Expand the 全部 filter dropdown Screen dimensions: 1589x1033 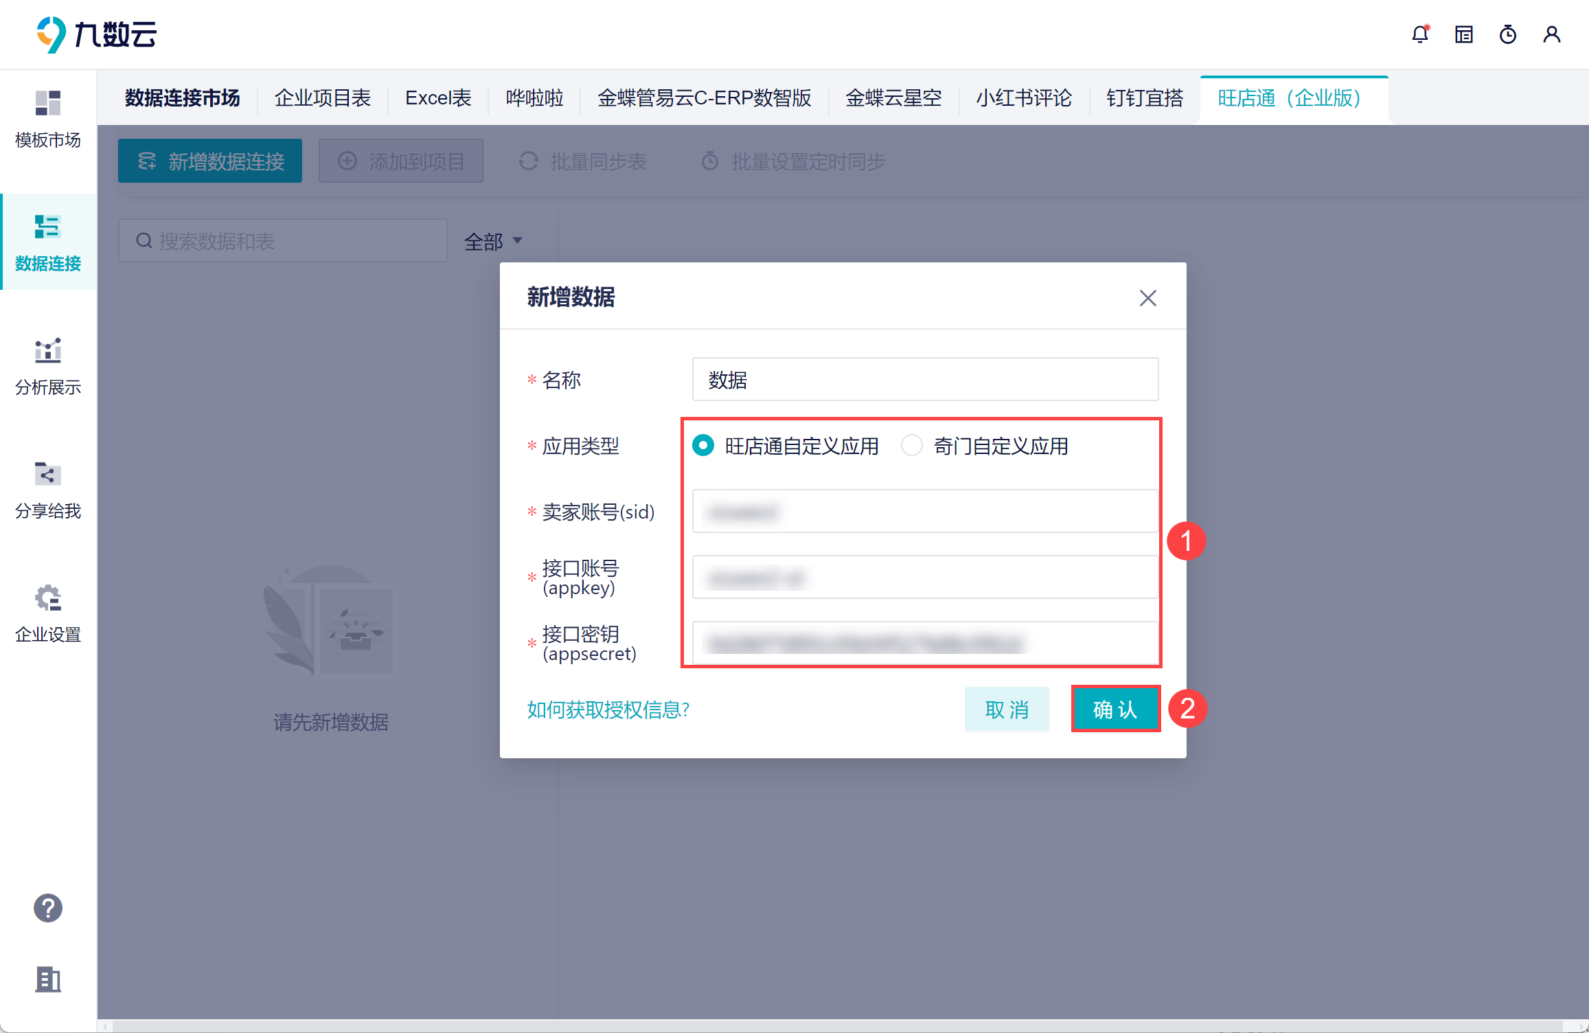pos(493,241)
